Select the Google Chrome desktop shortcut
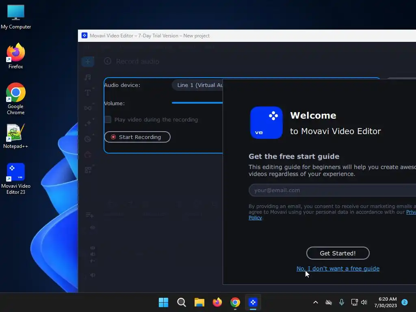This screenshot has height=312, width=416. tap(16, 99)
